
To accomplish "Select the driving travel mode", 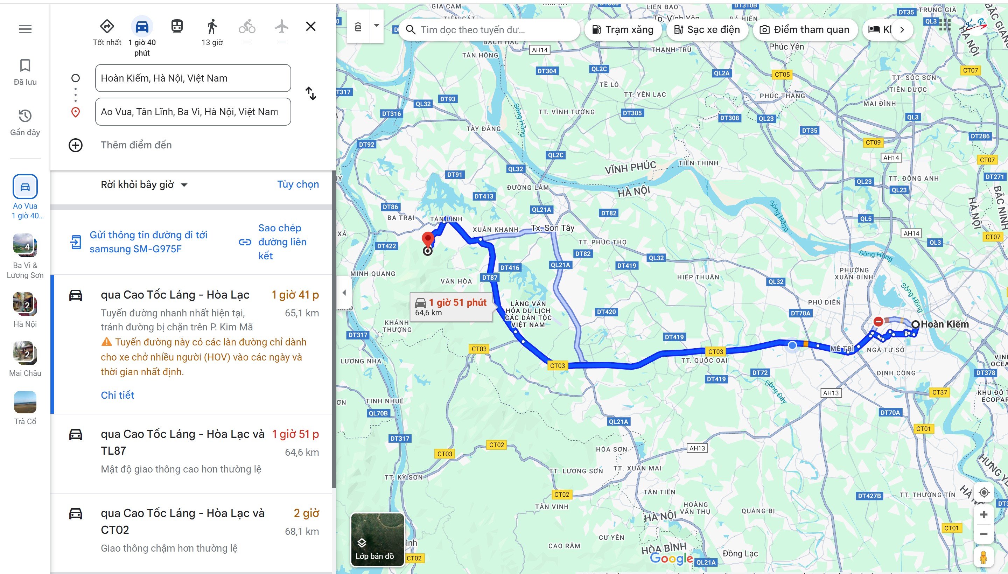I will pos(142,26).
